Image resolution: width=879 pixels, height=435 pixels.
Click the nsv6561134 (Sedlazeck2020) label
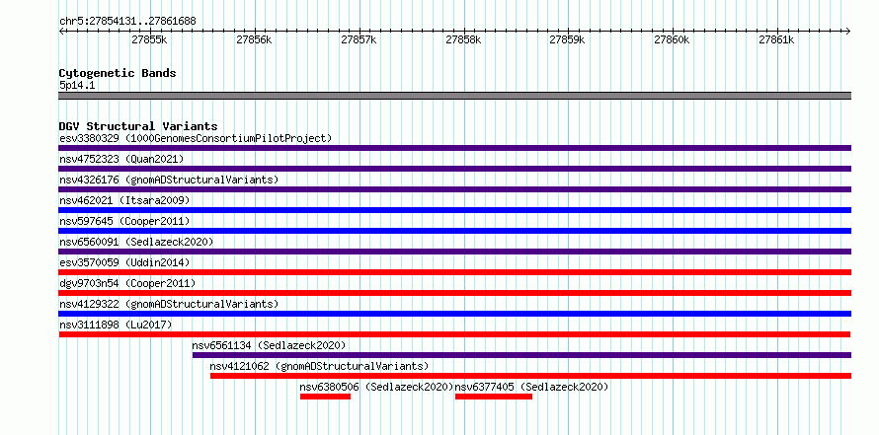(269, 345)
